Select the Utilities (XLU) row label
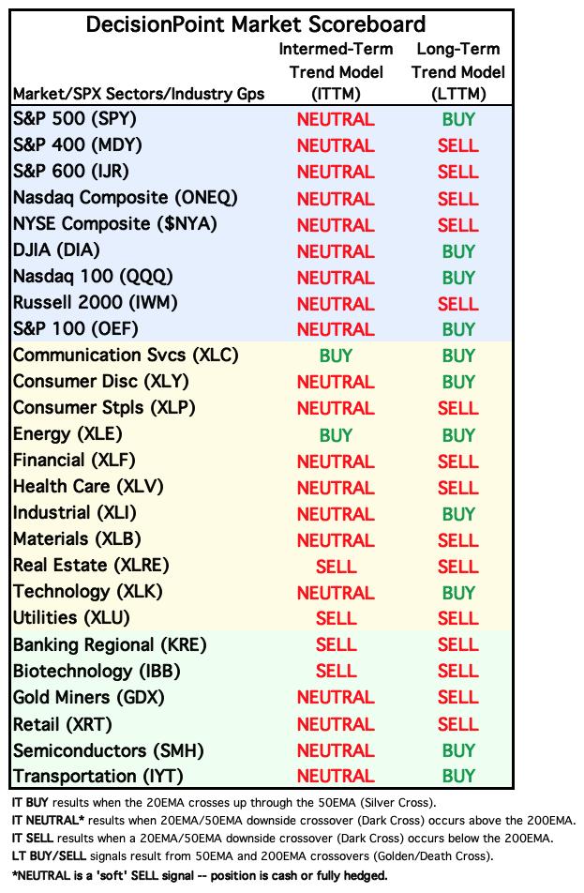The image size is (584, 893). [x=71, y=618]
